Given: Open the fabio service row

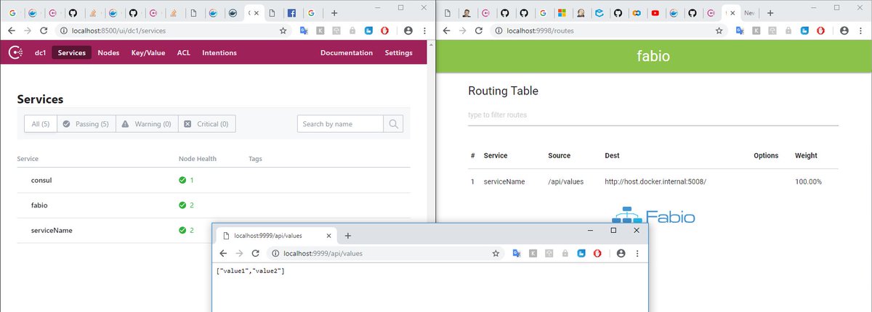Looking at the screenshot, I should 214,205.
